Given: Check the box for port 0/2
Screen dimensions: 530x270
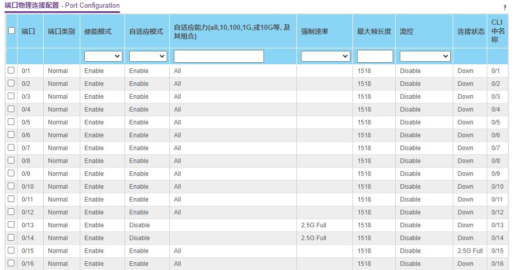Looking at the screenshot, I should pyautogui.click(x=11, y=83).
